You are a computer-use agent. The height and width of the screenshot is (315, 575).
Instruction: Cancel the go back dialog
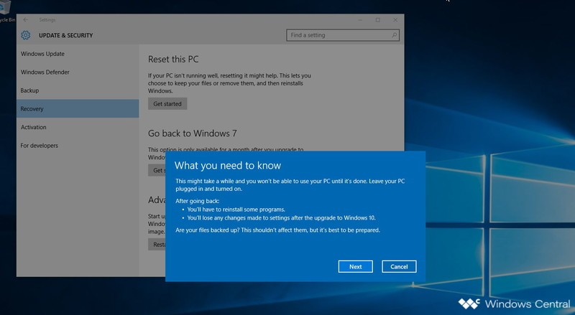(399, 267)
